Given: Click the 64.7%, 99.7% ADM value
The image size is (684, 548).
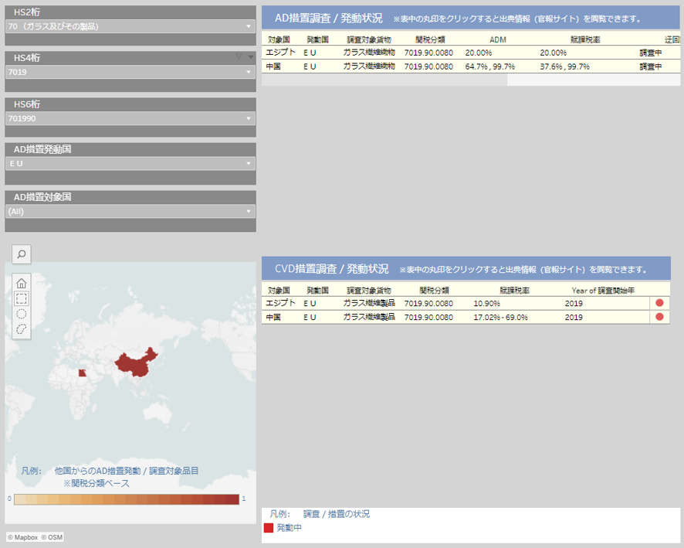Looking at the screenshot, I should tap(490, 66).
